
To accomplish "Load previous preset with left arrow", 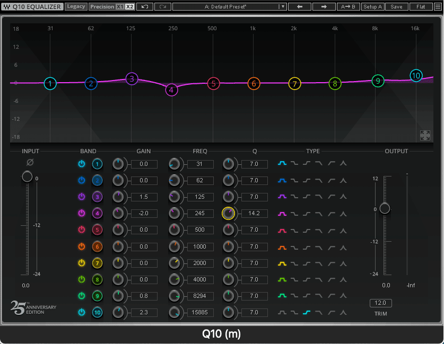I will [300, 6].
